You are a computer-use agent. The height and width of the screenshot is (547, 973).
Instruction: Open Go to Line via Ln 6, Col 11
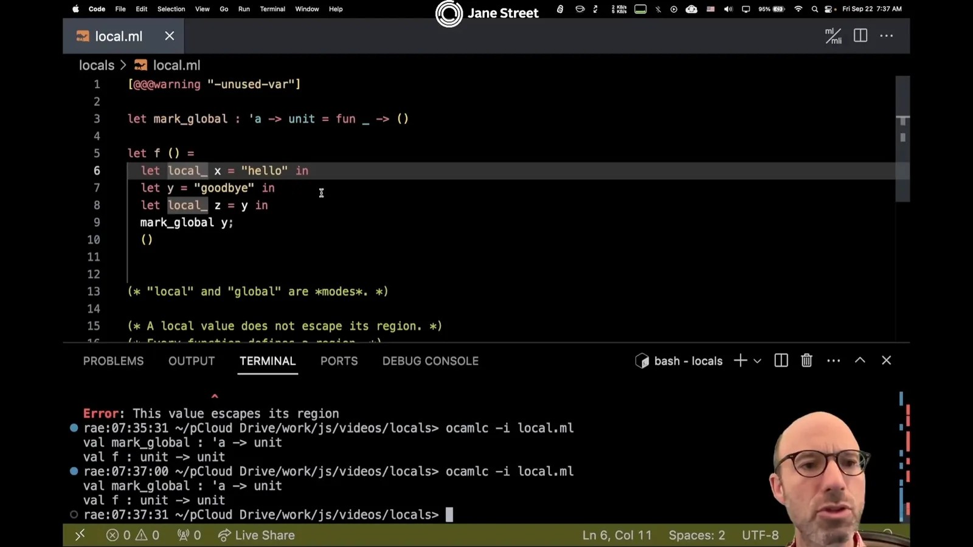pyautogui.click(x=617, y=535)
